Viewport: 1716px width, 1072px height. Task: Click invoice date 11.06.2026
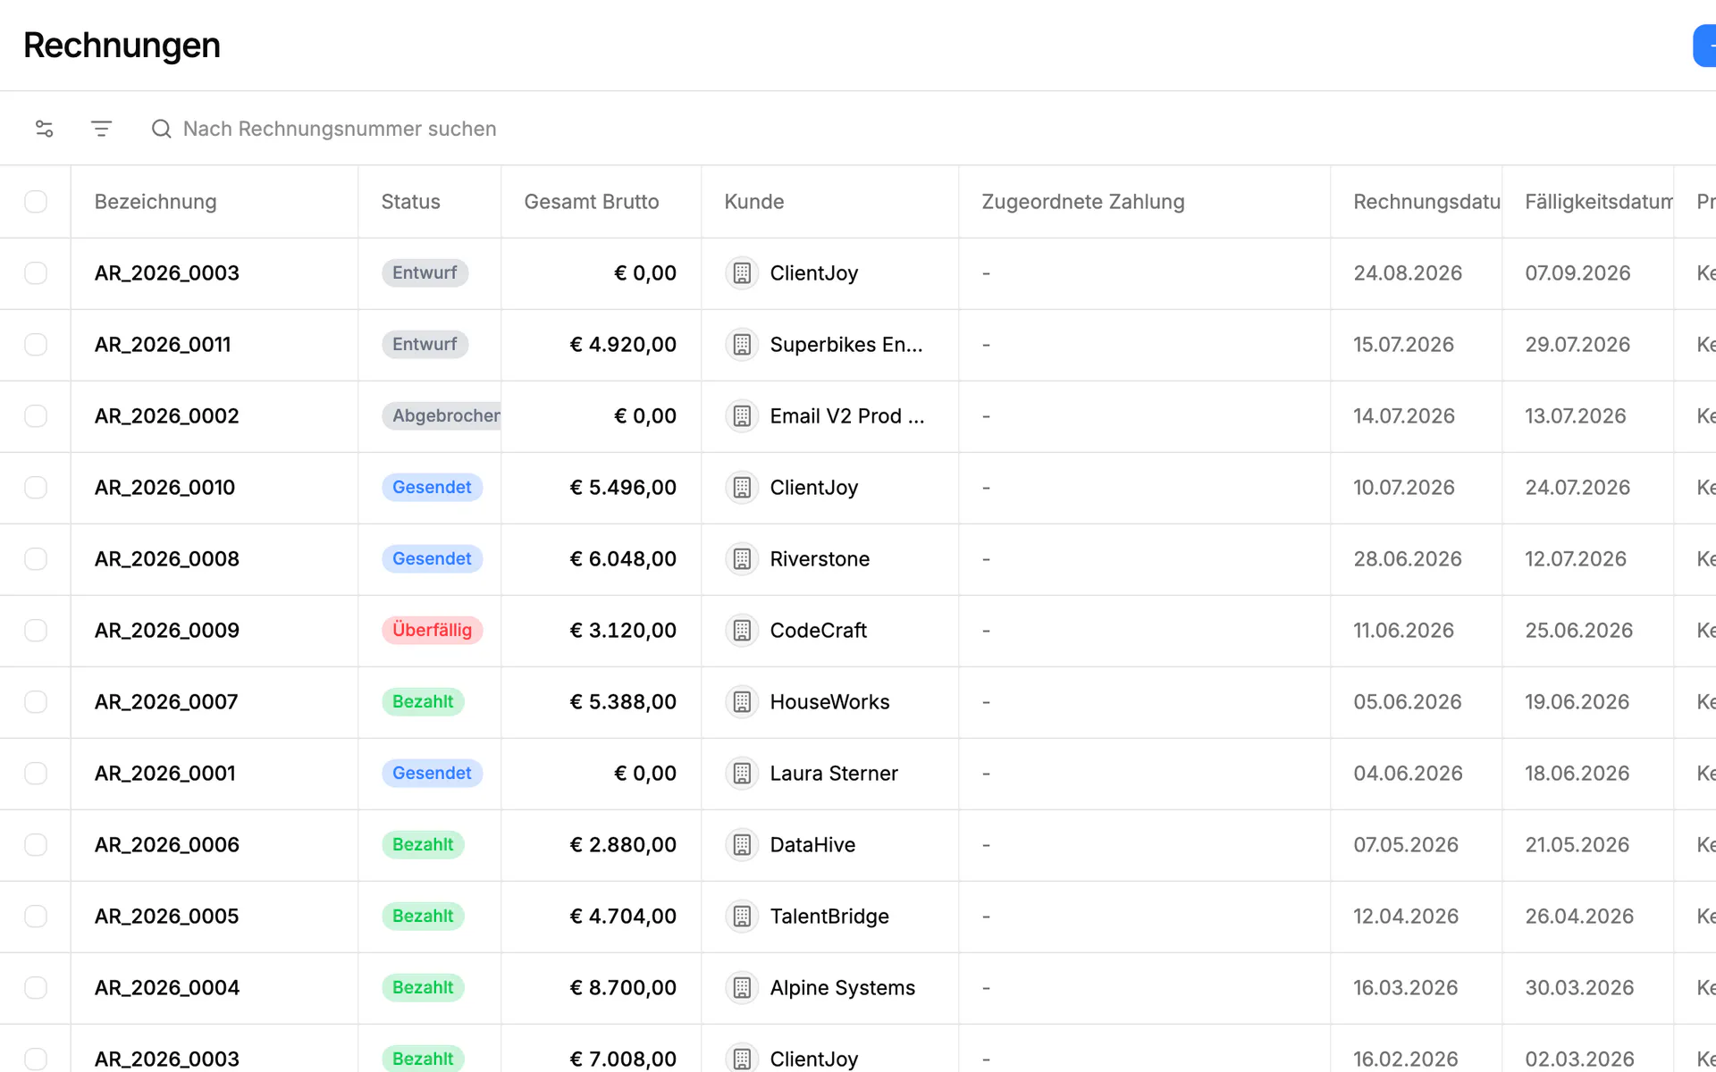[x=1404, y=631]
